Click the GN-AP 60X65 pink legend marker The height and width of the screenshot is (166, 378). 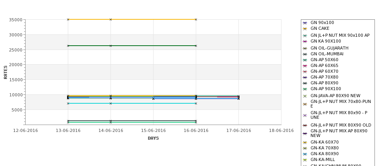305,66
